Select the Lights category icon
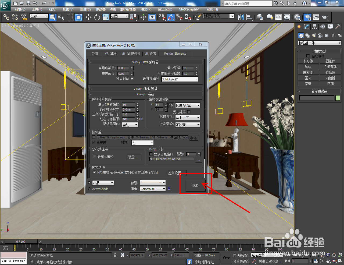Image resolution: width=344 pixels, height=265 pixels. coord(314,36)
